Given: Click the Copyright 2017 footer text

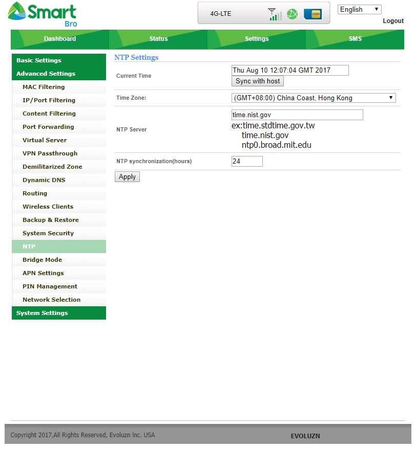Looking at the screenshot, I should pos(82,435).
